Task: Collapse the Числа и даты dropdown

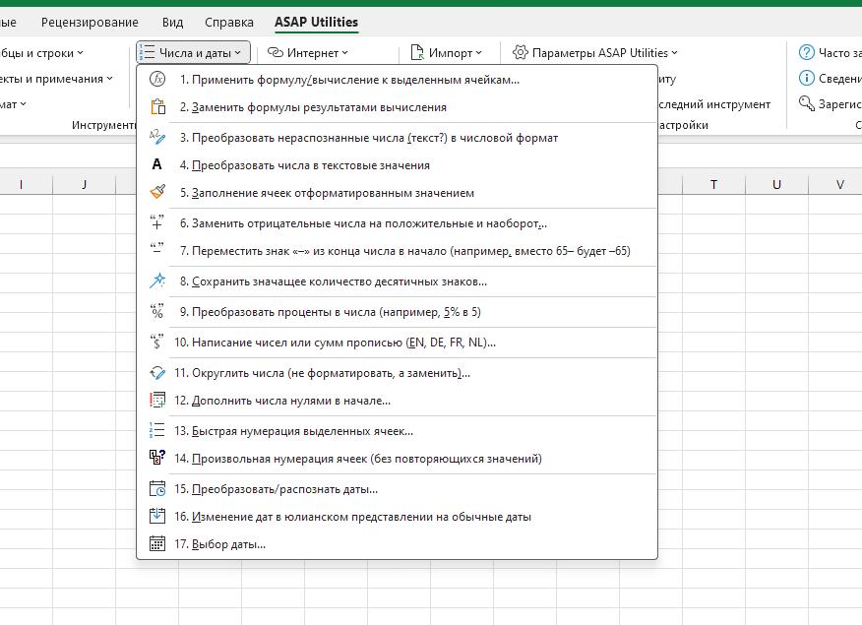Action: pyautogui.click(x=194, y=53)
